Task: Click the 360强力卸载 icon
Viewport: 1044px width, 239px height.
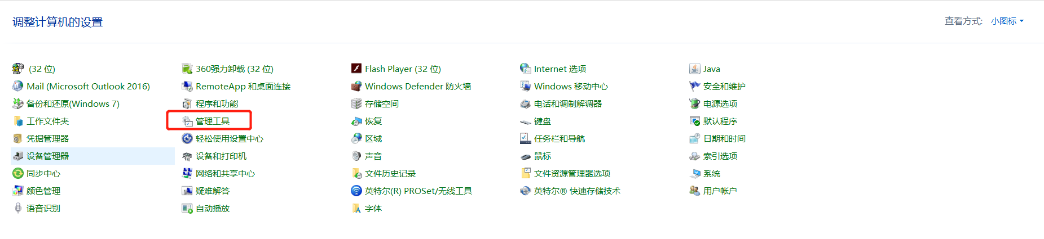Action: (187, 69)
